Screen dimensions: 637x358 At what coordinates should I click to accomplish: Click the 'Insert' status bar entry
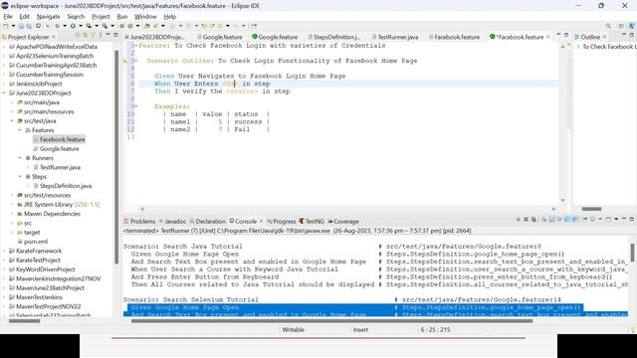click(360, 329)
